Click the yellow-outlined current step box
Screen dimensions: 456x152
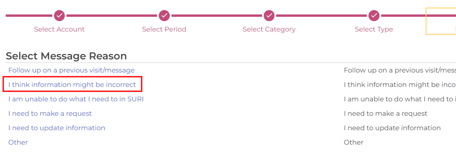pos(441,21)
